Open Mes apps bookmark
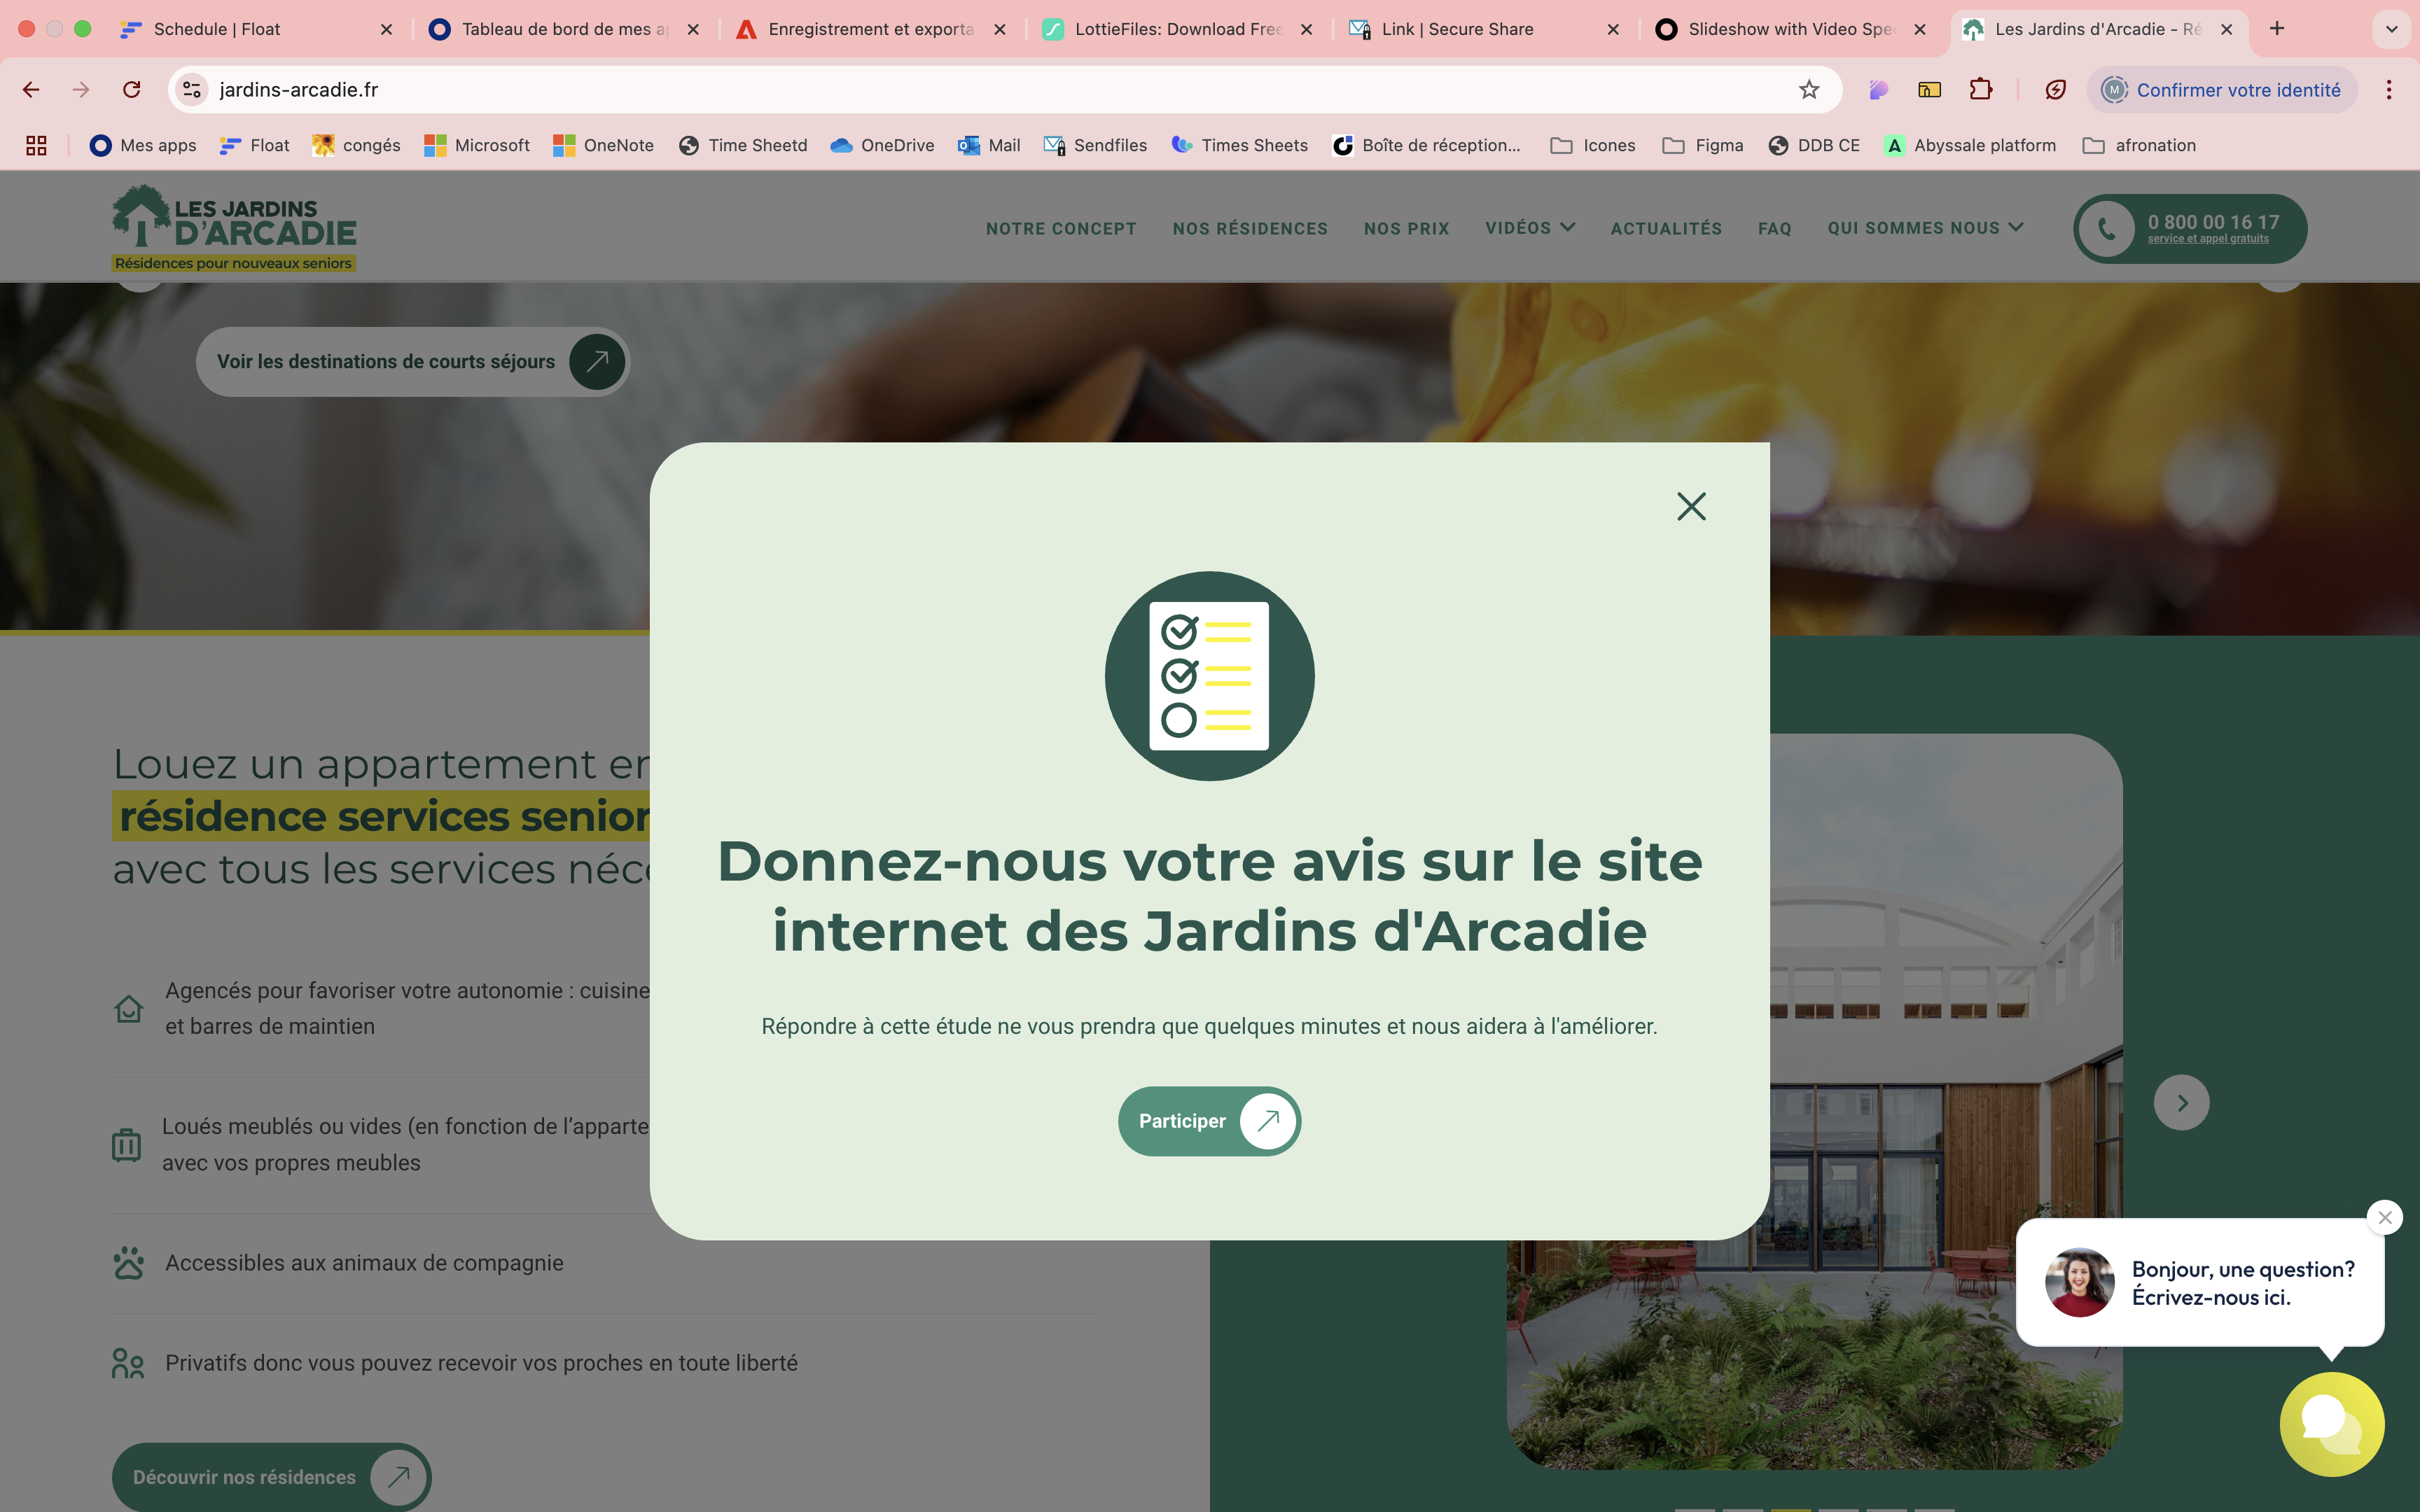This screenshot has width=2420, height=1512. (143, 145)
